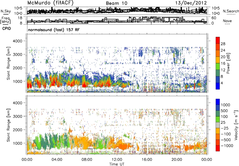
Task: Click the 'Power [dB]' colorbar title
Action: click(228, 63)
